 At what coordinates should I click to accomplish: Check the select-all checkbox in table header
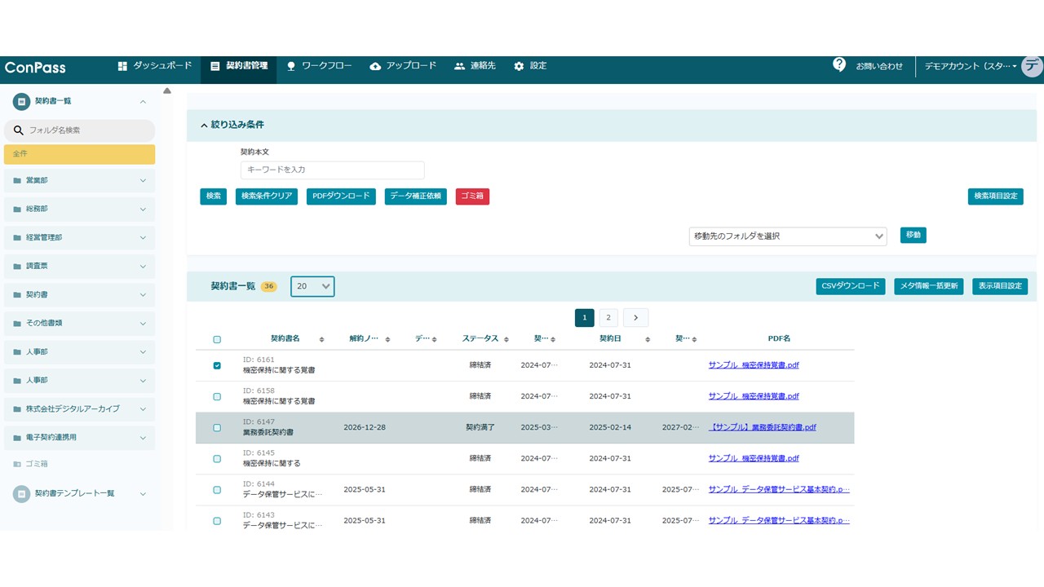point(217,339)
